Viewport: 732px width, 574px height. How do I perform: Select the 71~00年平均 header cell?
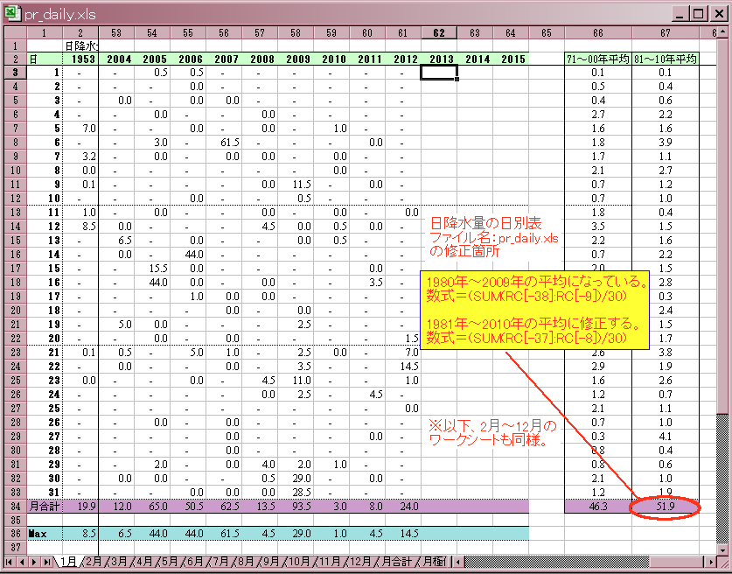598,59
